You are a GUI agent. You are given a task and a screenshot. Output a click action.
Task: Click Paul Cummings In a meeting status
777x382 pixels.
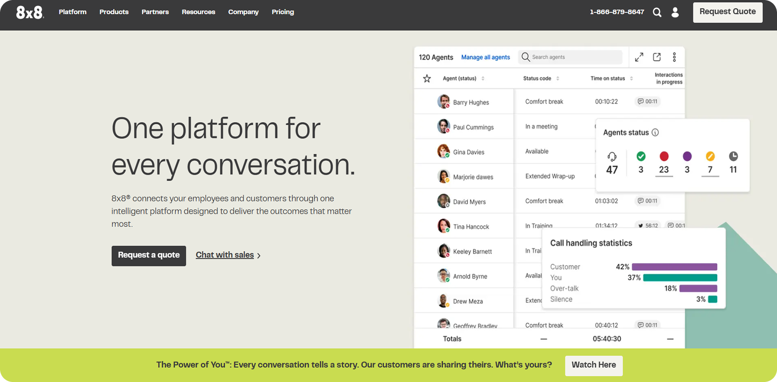point(541,126)
